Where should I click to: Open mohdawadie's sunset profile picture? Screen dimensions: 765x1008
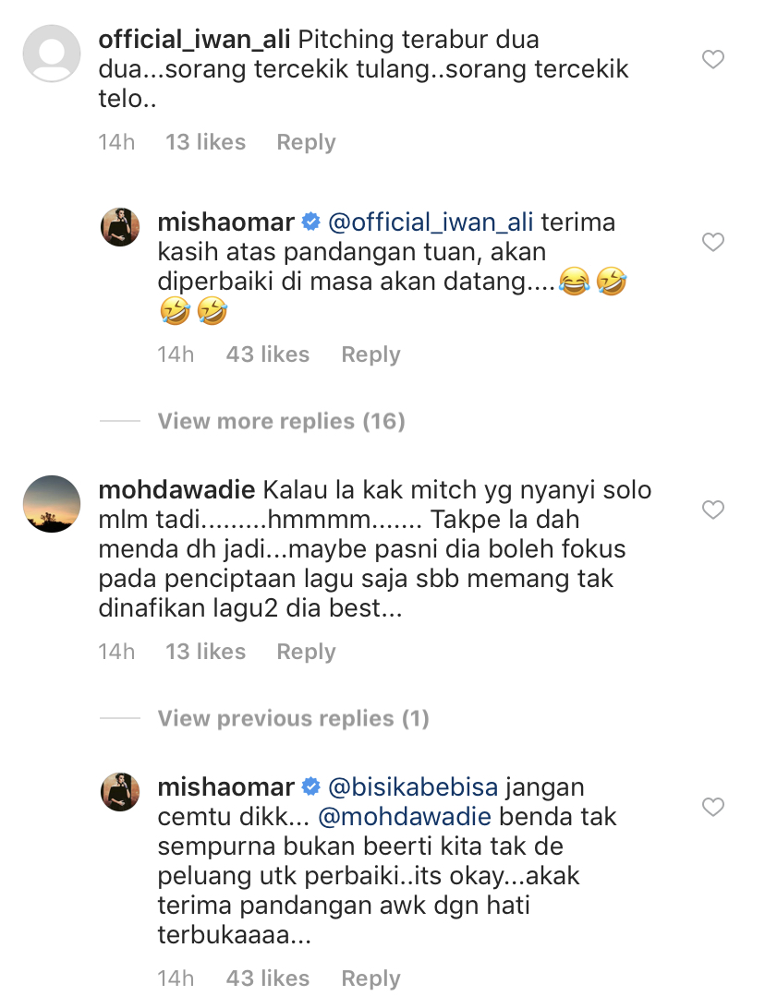click(52, 504)
